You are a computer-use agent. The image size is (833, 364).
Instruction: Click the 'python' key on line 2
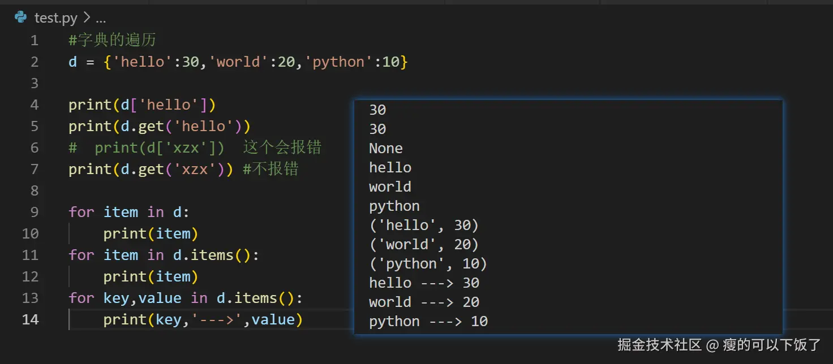338,62
